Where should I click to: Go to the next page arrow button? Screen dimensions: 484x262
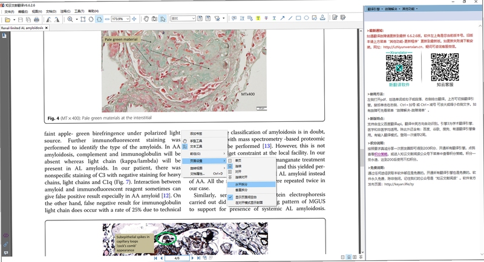coord(192,258)
